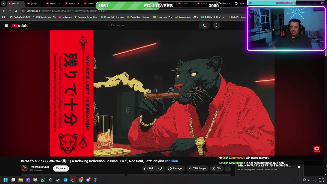Open Paletools v25.1.23 bookmark
Screen dimensions: 327x184
[20, 17]
